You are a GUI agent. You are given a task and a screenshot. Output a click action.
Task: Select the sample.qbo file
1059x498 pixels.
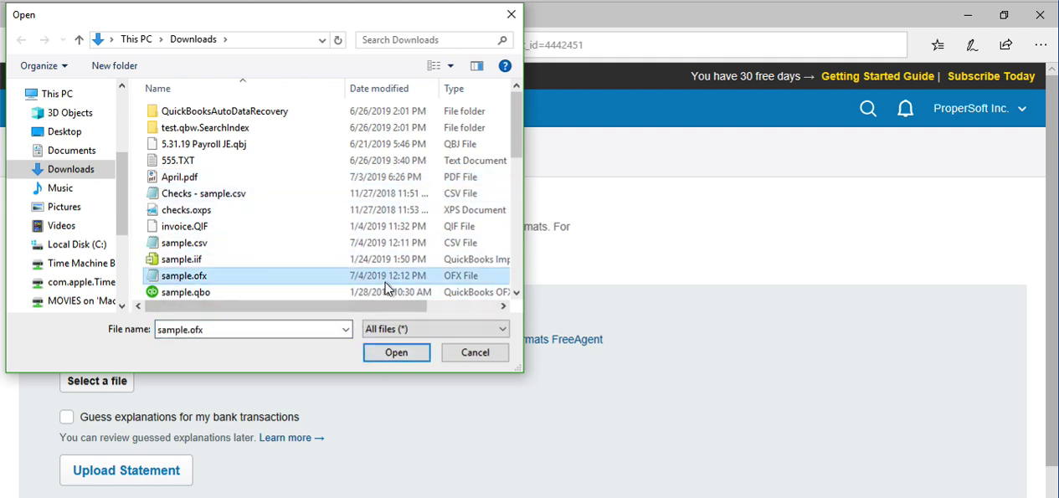[x=326, y=292]
